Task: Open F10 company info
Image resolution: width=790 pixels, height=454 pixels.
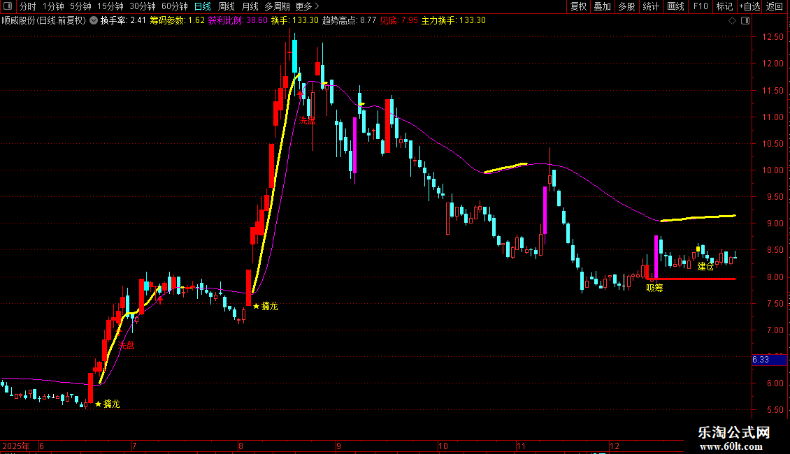Action: (701, 6)
